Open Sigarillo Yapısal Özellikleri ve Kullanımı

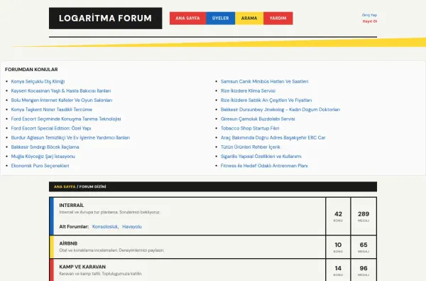pos(261,157)
